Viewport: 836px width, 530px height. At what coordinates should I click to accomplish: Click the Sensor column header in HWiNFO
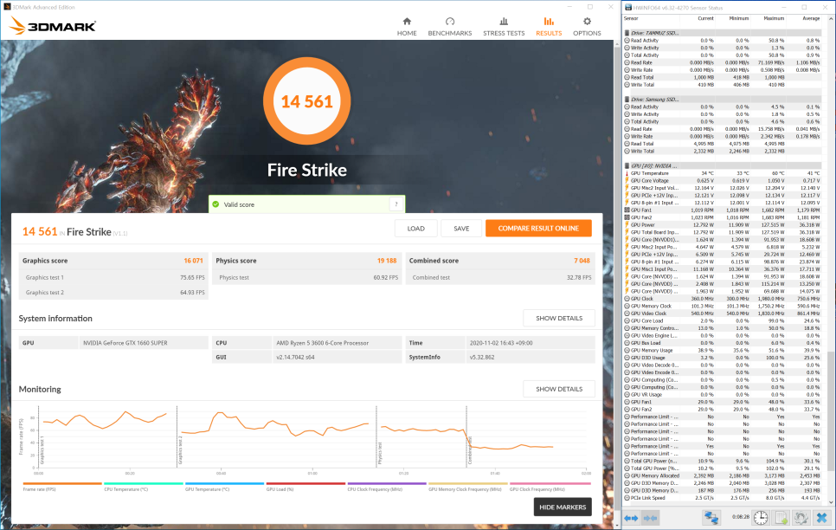[x=631, y=18]
